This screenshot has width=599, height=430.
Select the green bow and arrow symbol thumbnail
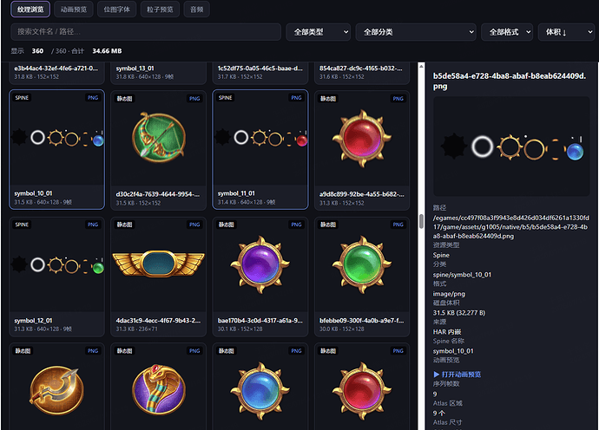159,150
